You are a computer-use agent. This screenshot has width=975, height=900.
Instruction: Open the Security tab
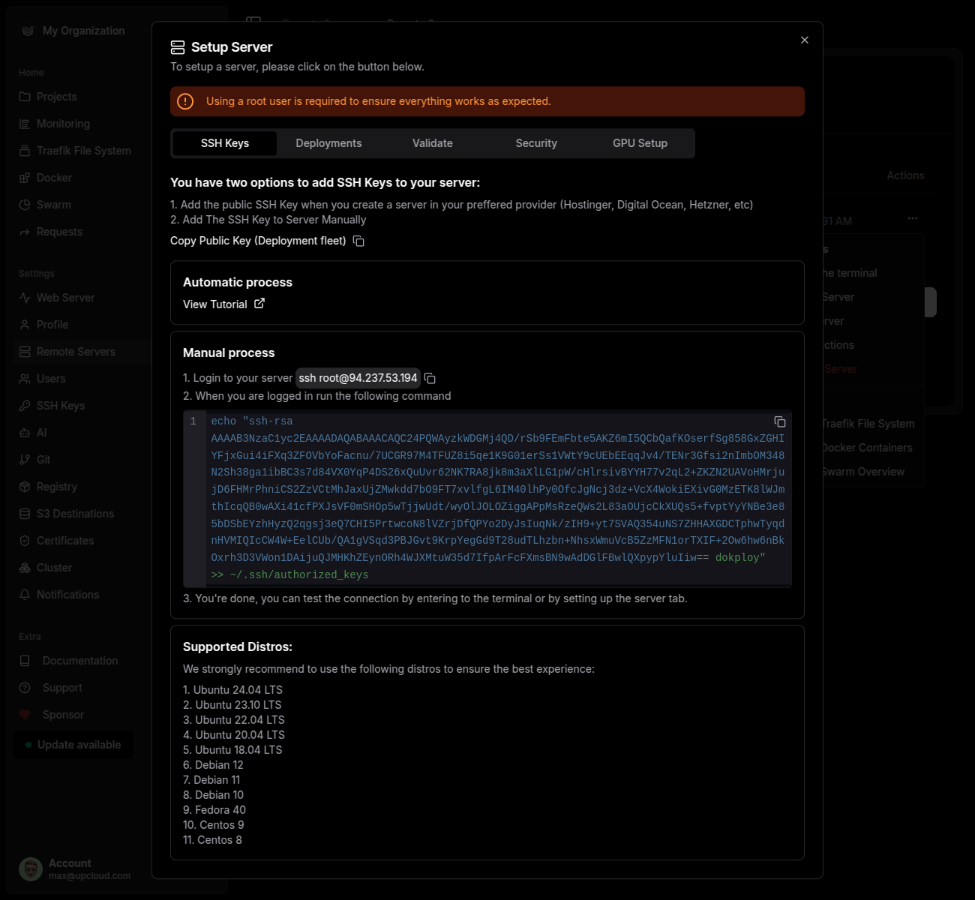tap(536, 143)
